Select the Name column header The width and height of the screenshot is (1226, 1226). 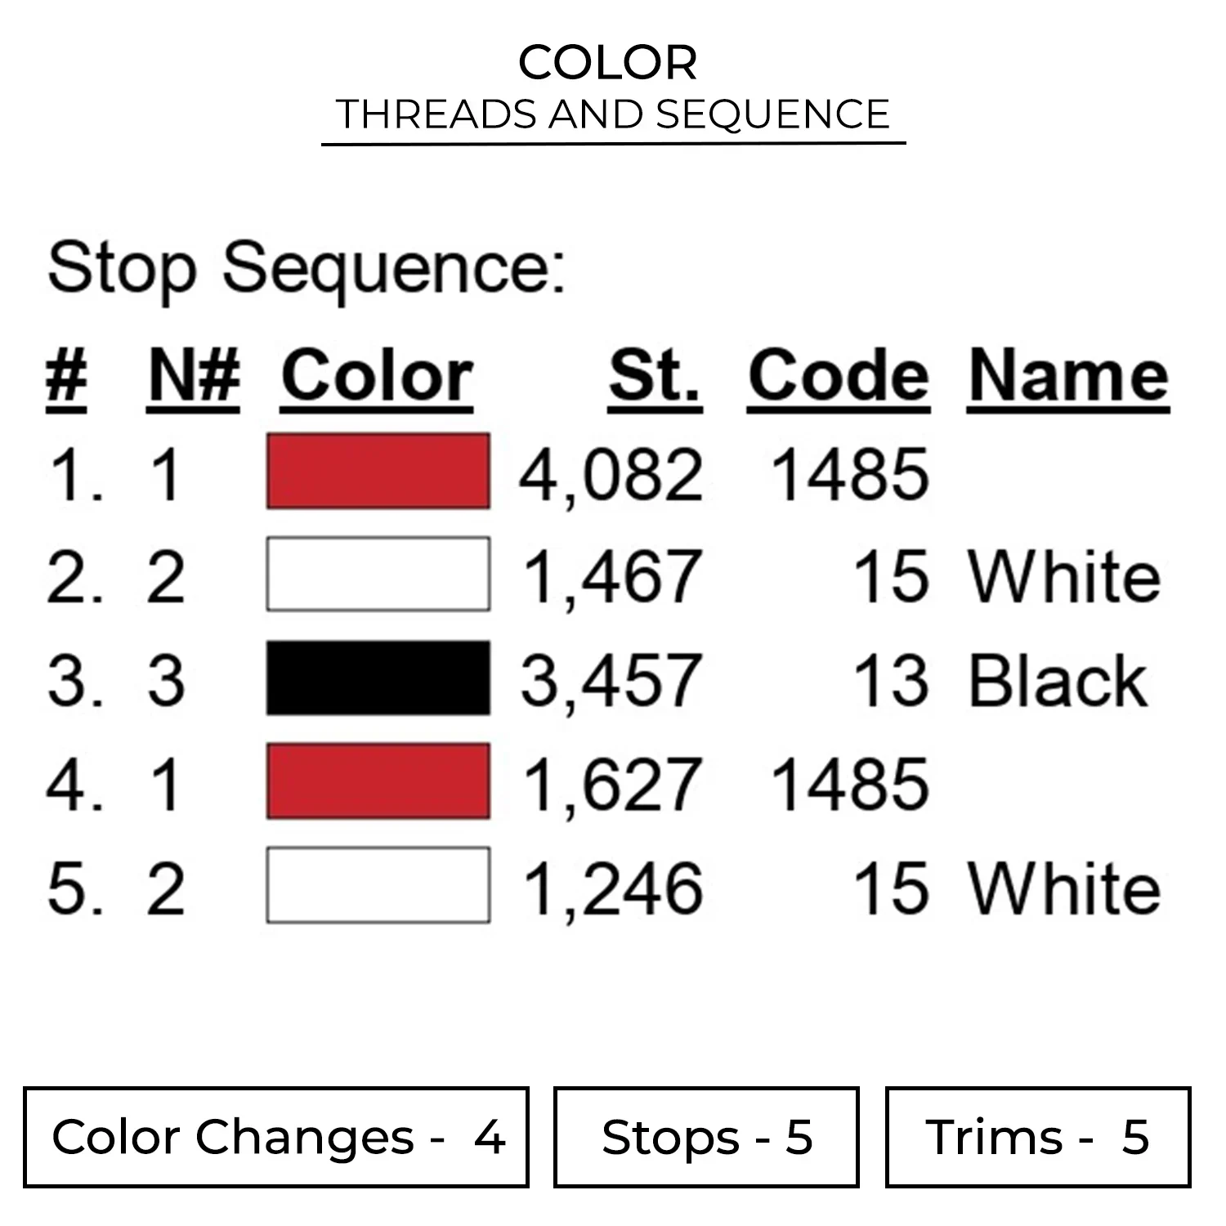point(1068,376)
